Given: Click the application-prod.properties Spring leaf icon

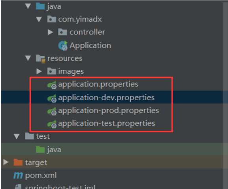Looking at the screenshot, I should pos(52,111).
